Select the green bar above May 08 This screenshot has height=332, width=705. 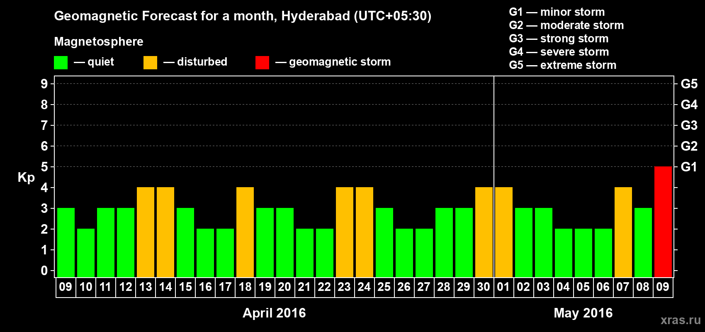643,242
